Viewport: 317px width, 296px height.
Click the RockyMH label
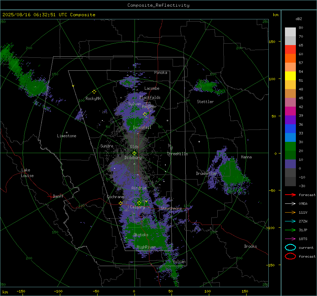[x=93, y=99]
